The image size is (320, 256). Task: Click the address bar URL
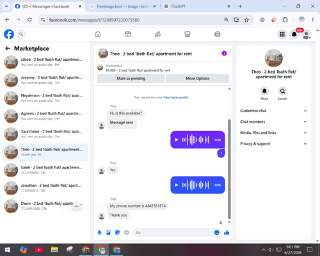pyautogui.click(x=94, y=20)
